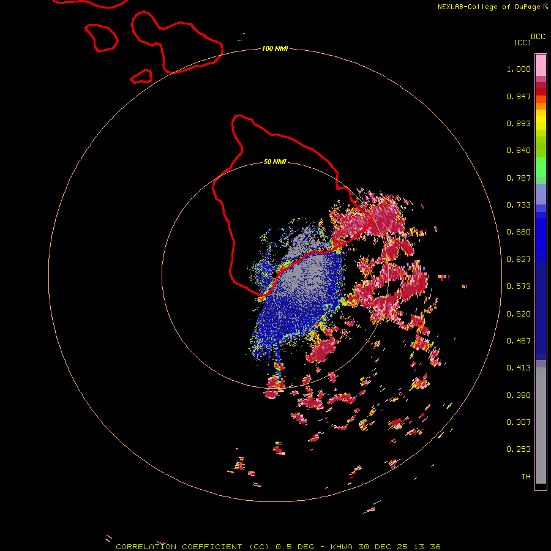Select the 0.520 scale value
Image resolution: width=551 pixels, height=551 pixels.
pos(519,314)
